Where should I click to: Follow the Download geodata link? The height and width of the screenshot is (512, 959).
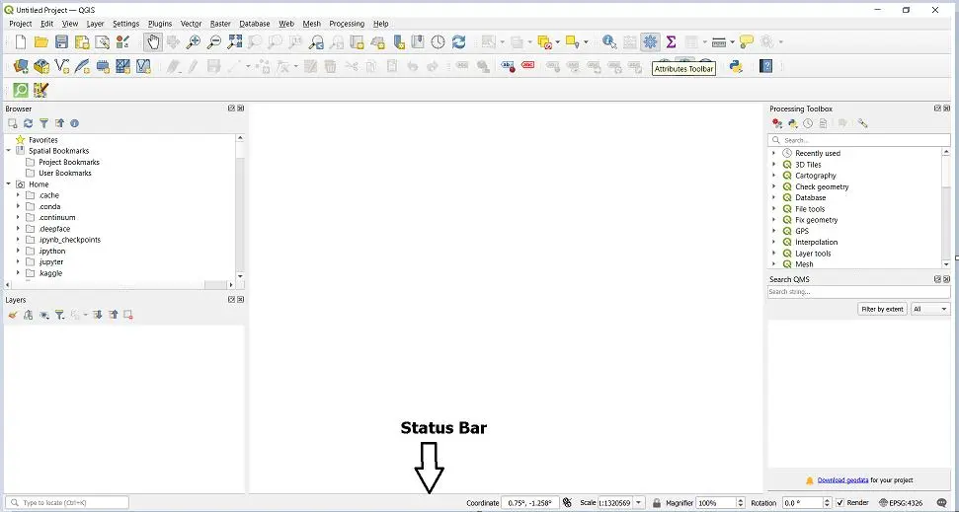[842, 480]
